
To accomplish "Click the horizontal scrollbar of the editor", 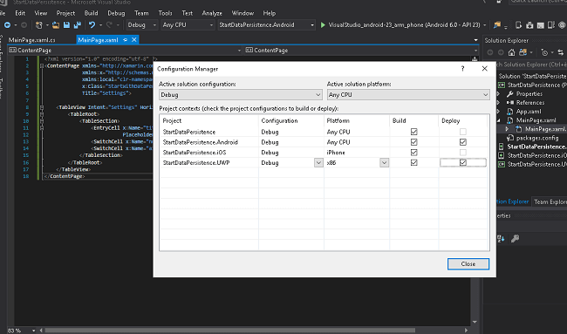I will pyautogui.click(x=229, y=331).
